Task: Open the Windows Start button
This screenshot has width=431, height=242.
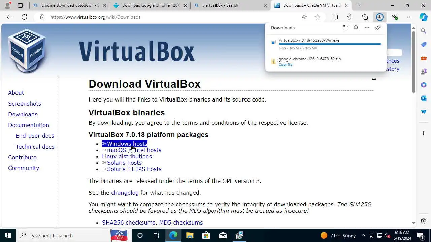Action: (x=8, y=235)
